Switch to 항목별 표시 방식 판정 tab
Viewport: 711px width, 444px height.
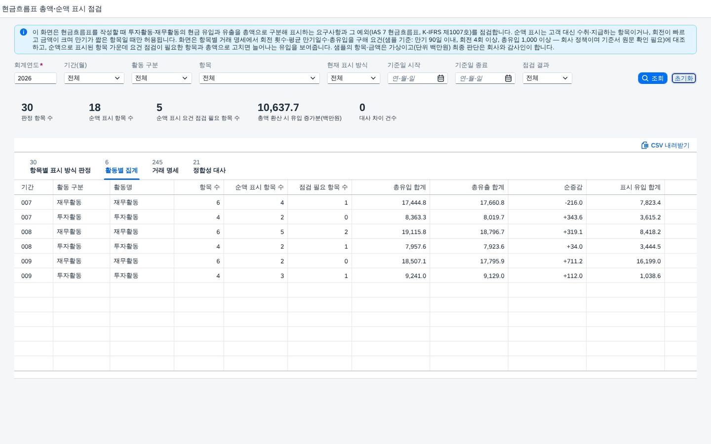[60, 167]
